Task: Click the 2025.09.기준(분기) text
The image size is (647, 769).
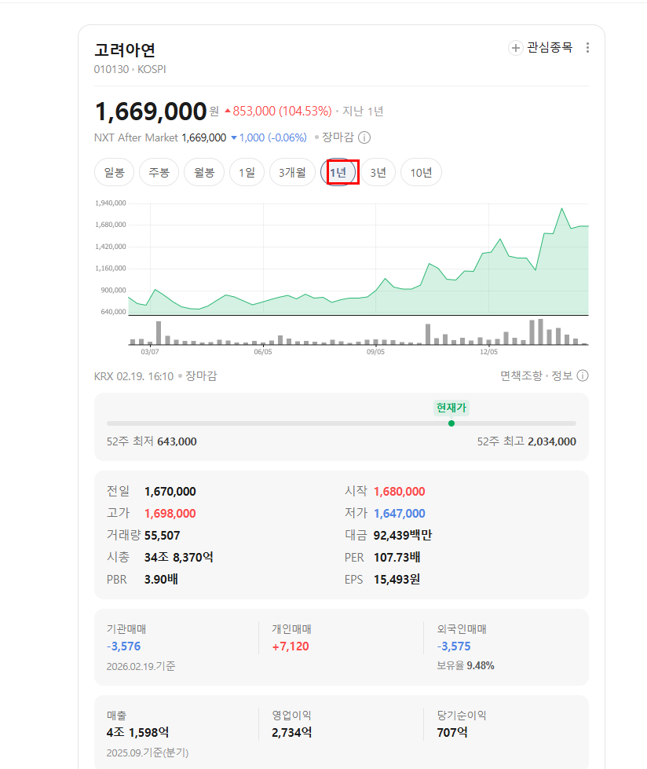Action: click(148, 753)
